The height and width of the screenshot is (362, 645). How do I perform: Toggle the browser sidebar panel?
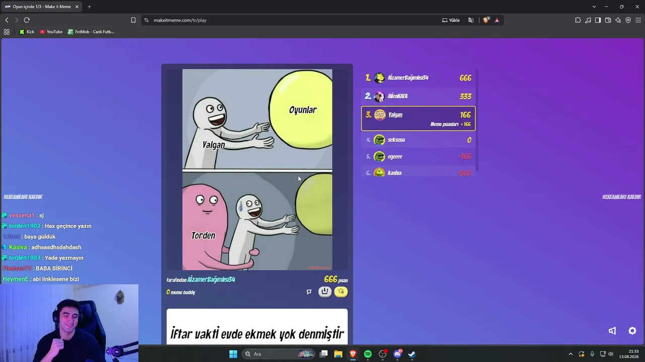[598, 20]
